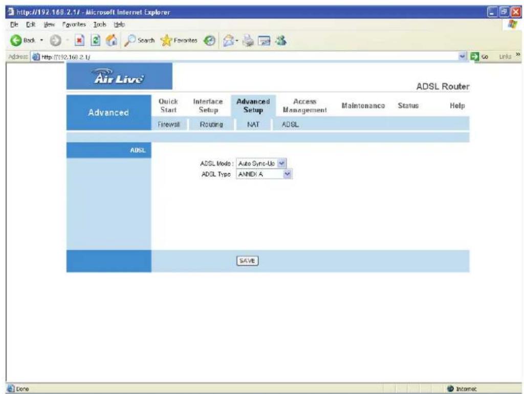This screenshot has height=394, width=524.
Task: Click the Messenger people icon
Action: pyautogui.click(x=281, y=40)
